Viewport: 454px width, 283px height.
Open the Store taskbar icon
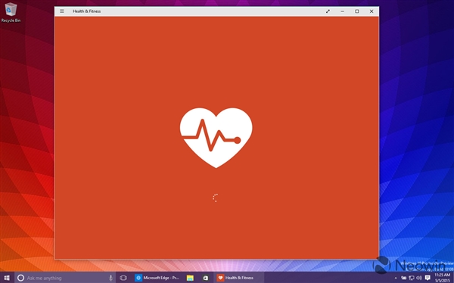(x=205, y=278)
